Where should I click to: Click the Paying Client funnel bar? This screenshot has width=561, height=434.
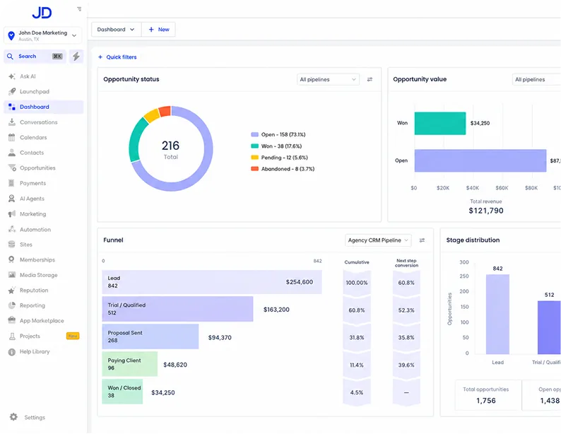coord(129,364)
